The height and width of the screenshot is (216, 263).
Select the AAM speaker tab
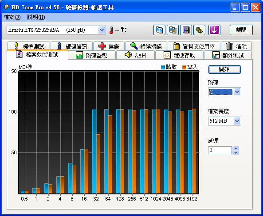[x=135, y=55]
